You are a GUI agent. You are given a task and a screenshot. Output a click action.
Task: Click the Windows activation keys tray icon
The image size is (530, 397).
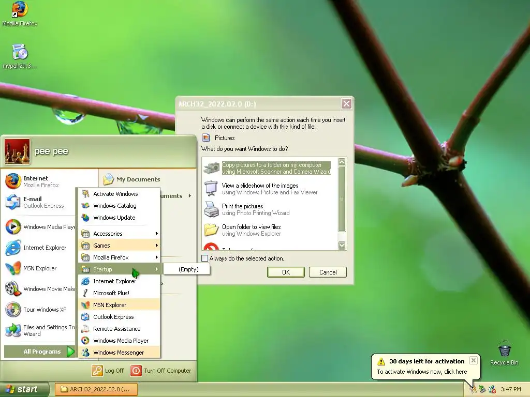[473, 389]
